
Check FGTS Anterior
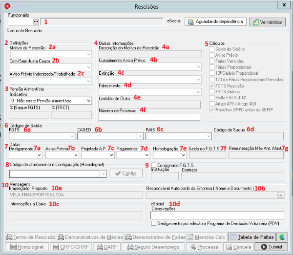click(212, 92)
